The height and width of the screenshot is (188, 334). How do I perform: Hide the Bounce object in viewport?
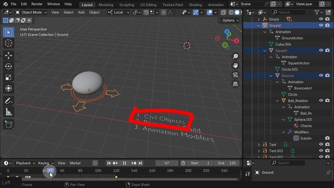click(x=321, y=75)
